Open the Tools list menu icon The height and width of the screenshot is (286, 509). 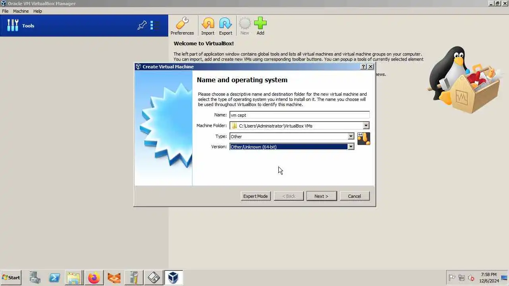155,26
